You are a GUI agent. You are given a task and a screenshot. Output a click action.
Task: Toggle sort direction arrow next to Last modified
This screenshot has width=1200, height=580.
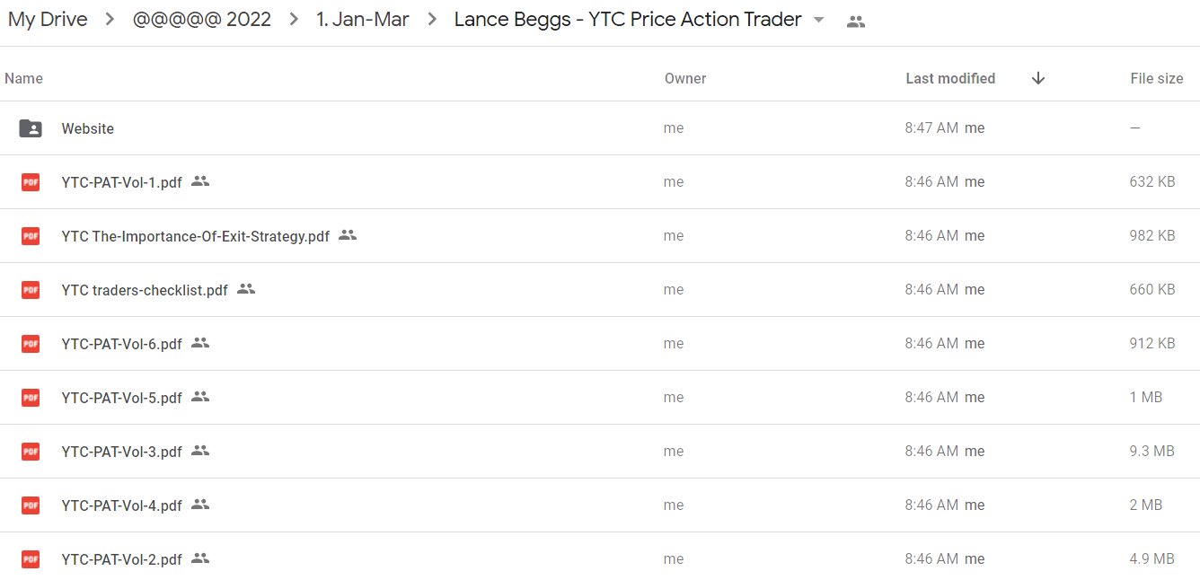click(1038, 78)
